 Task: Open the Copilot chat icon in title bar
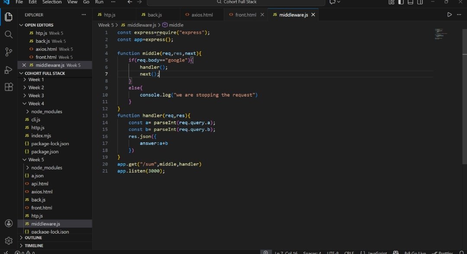click(x=332, y=2)
